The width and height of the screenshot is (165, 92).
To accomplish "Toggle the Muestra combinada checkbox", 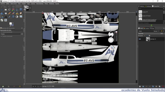I will click(1, 36).
